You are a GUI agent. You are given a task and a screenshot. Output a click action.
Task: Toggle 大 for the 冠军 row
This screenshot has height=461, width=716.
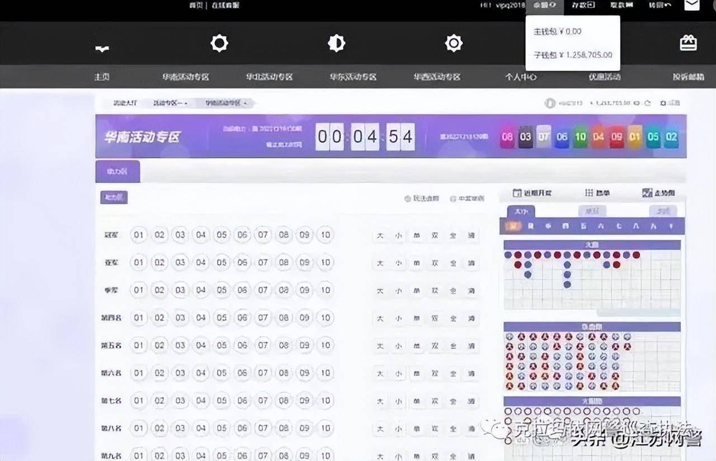tap(380, 236)
